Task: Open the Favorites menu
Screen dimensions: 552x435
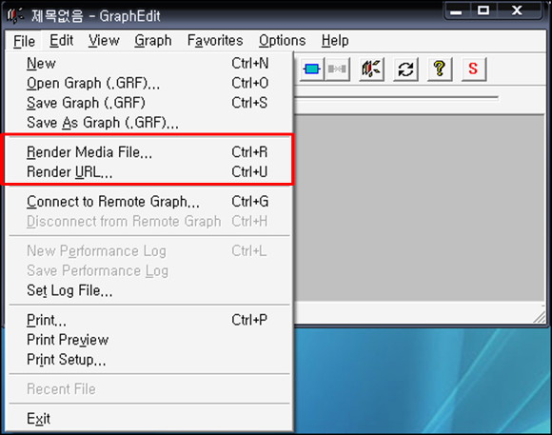Action: (215, 41)
